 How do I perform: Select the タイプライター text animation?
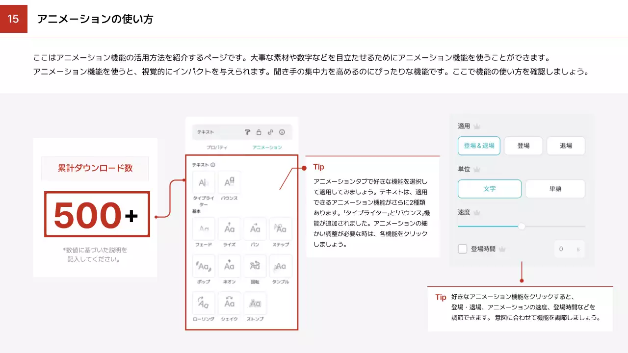point(204,183)
